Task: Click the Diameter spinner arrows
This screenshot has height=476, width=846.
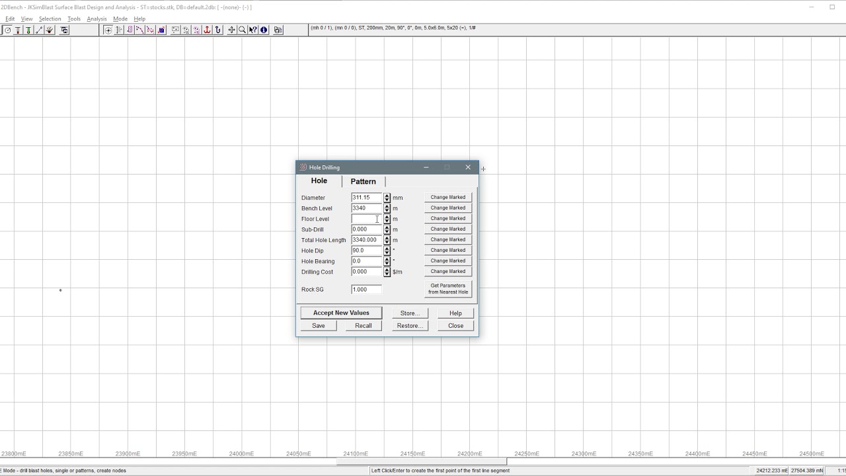Action: (x=387, y=198)
